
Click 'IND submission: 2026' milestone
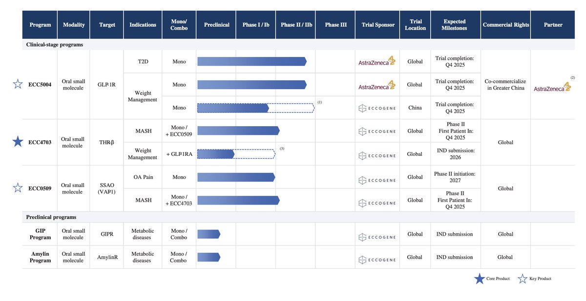pyautogui.click(x=455, y=154)
